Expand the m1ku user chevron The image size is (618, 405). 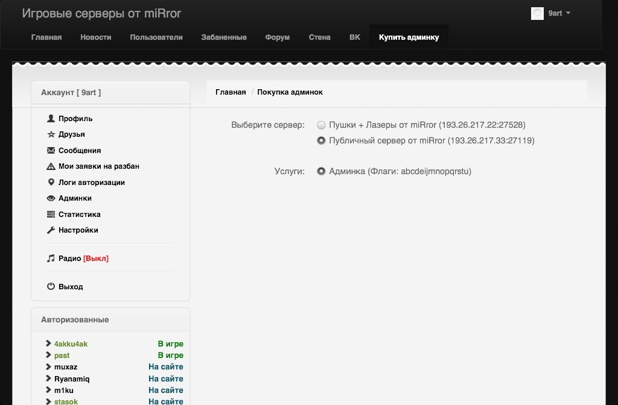tap(48, 390)
